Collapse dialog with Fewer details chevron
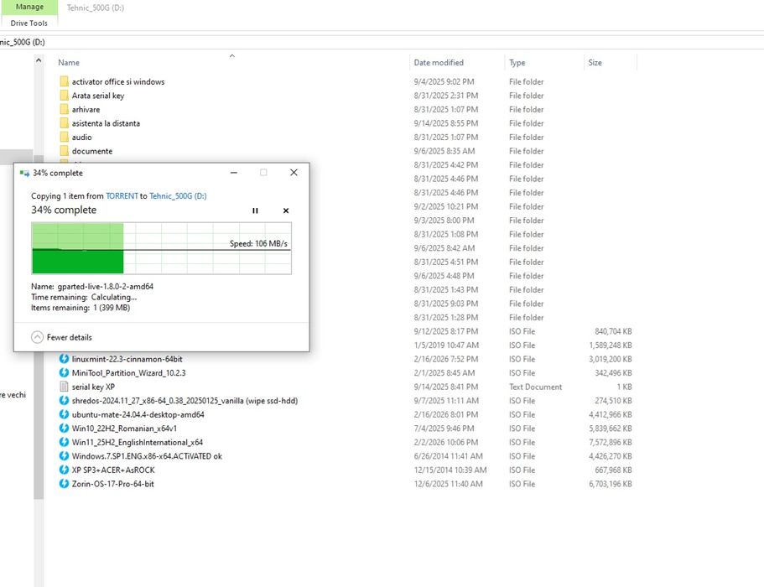 click(x=37, y=337)
